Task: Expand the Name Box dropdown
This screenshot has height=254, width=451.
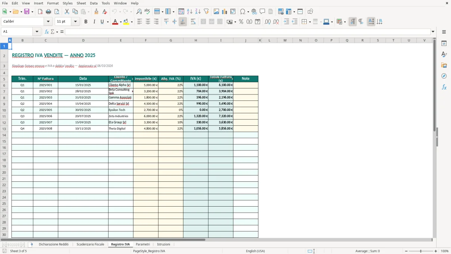Action: click(x=37, y=32)
